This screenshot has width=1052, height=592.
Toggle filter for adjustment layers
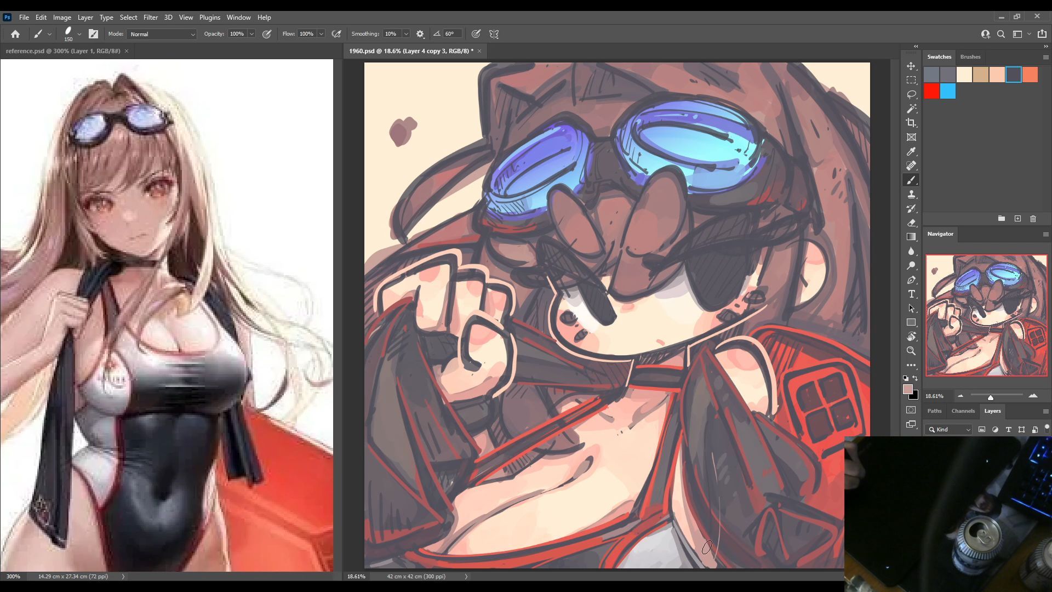995,430
